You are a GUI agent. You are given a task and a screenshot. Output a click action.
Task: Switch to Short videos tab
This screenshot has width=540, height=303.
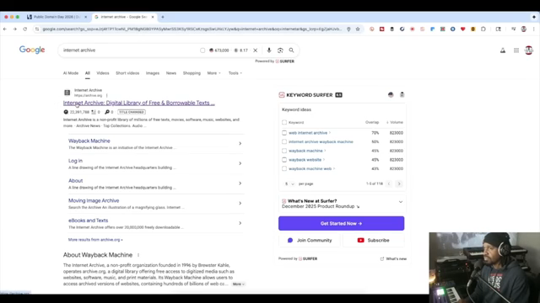tap(127, 73)
